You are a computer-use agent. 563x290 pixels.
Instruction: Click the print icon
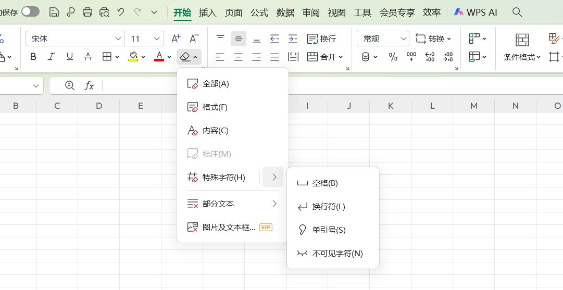(x=87, y=12)
